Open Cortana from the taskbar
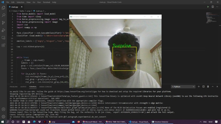This screenshot has height=124, width=221. [13, 122]
